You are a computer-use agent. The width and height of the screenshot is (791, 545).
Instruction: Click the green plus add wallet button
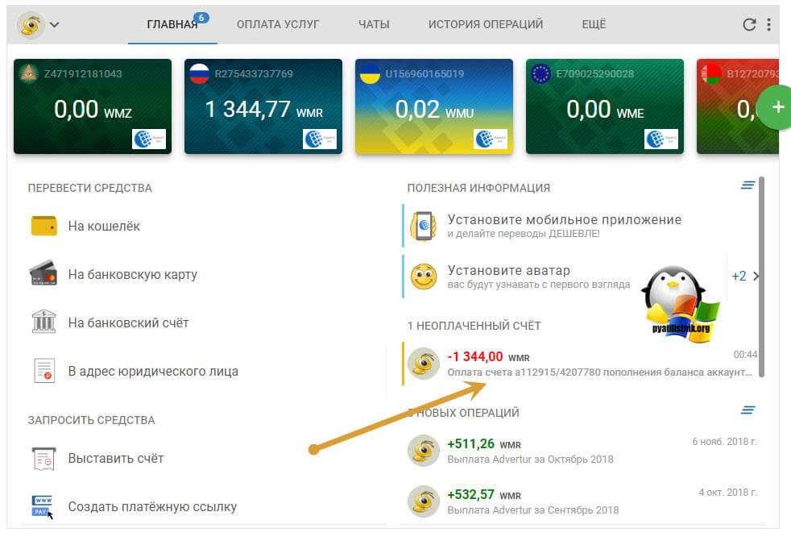coord(777,107)
